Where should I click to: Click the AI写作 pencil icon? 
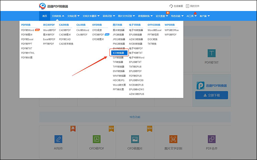[x=58, y=139]
